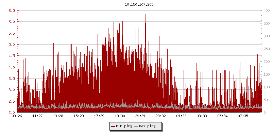Click the 17:29 time axis label
Image resolution: width=272 pixels, height=136 pixels.
coord(99,116)
